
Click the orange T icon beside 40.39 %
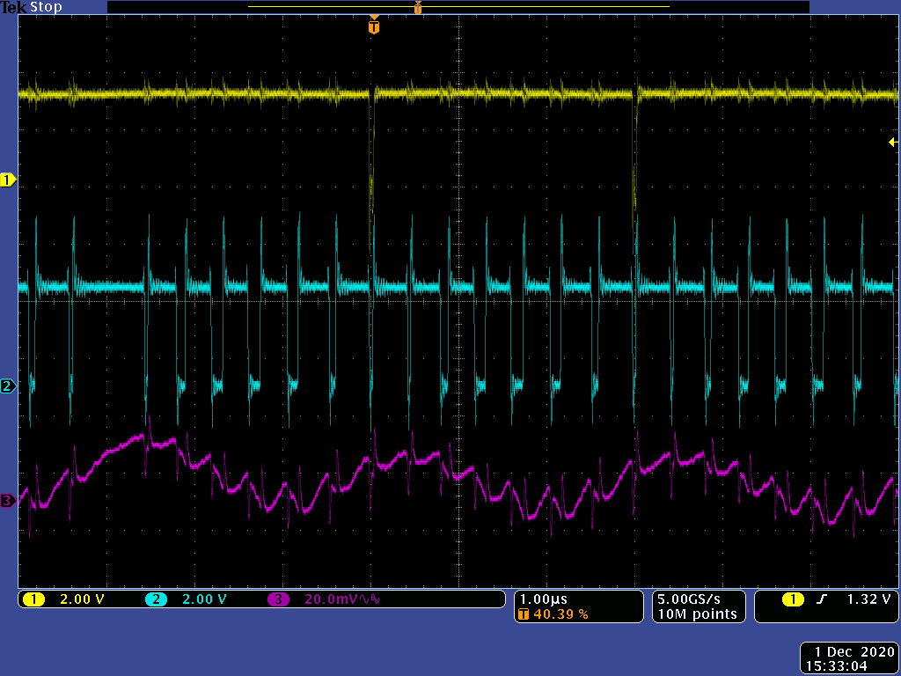click(x=524, y=614)
